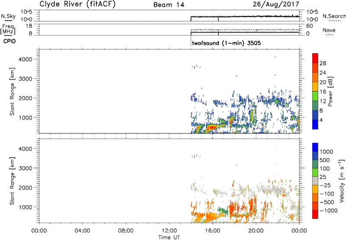Click the "60" tick on the Nave axis

click(309, 26)
